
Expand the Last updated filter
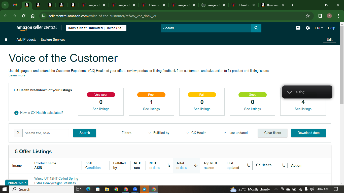[x=236, y=133]
